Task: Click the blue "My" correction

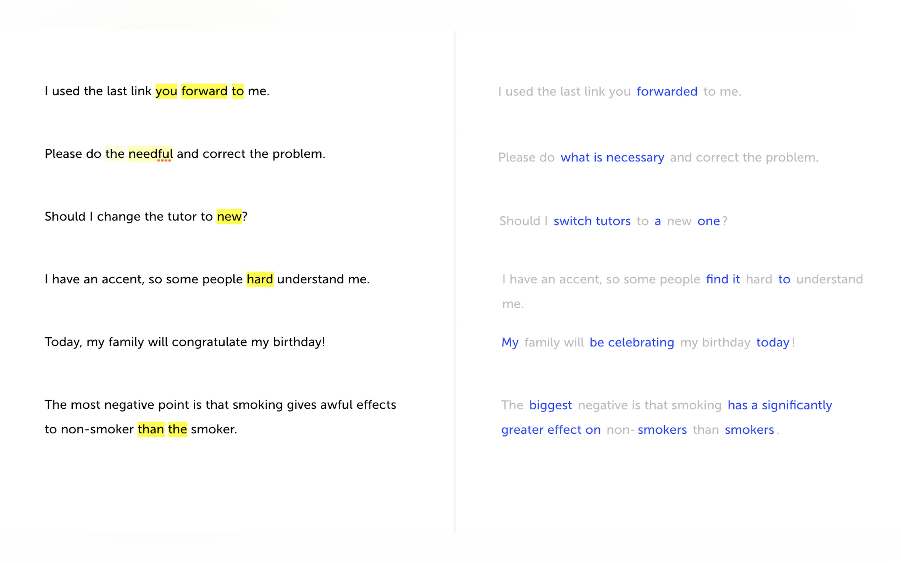Action: pyautogui.click(x=509, y=342)
